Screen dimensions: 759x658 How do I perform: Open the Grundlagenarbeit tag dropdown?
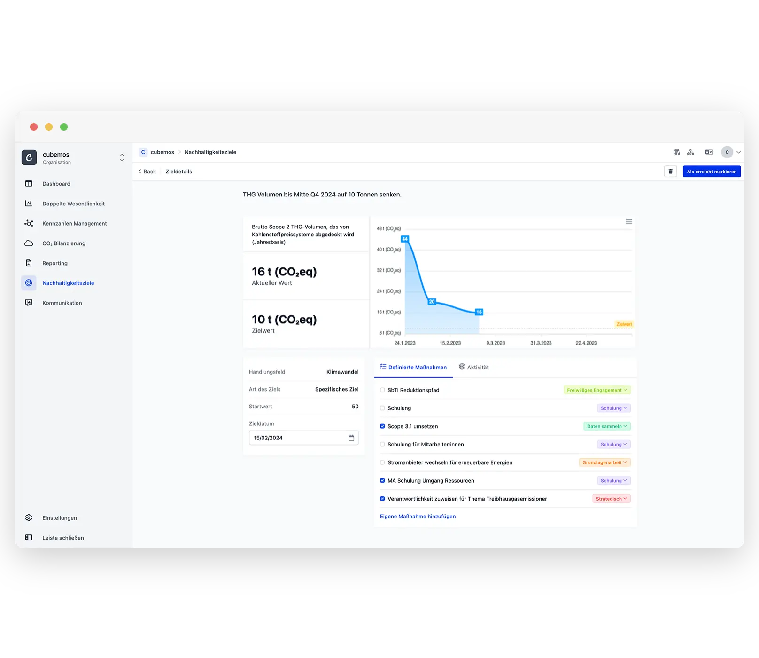605,462
